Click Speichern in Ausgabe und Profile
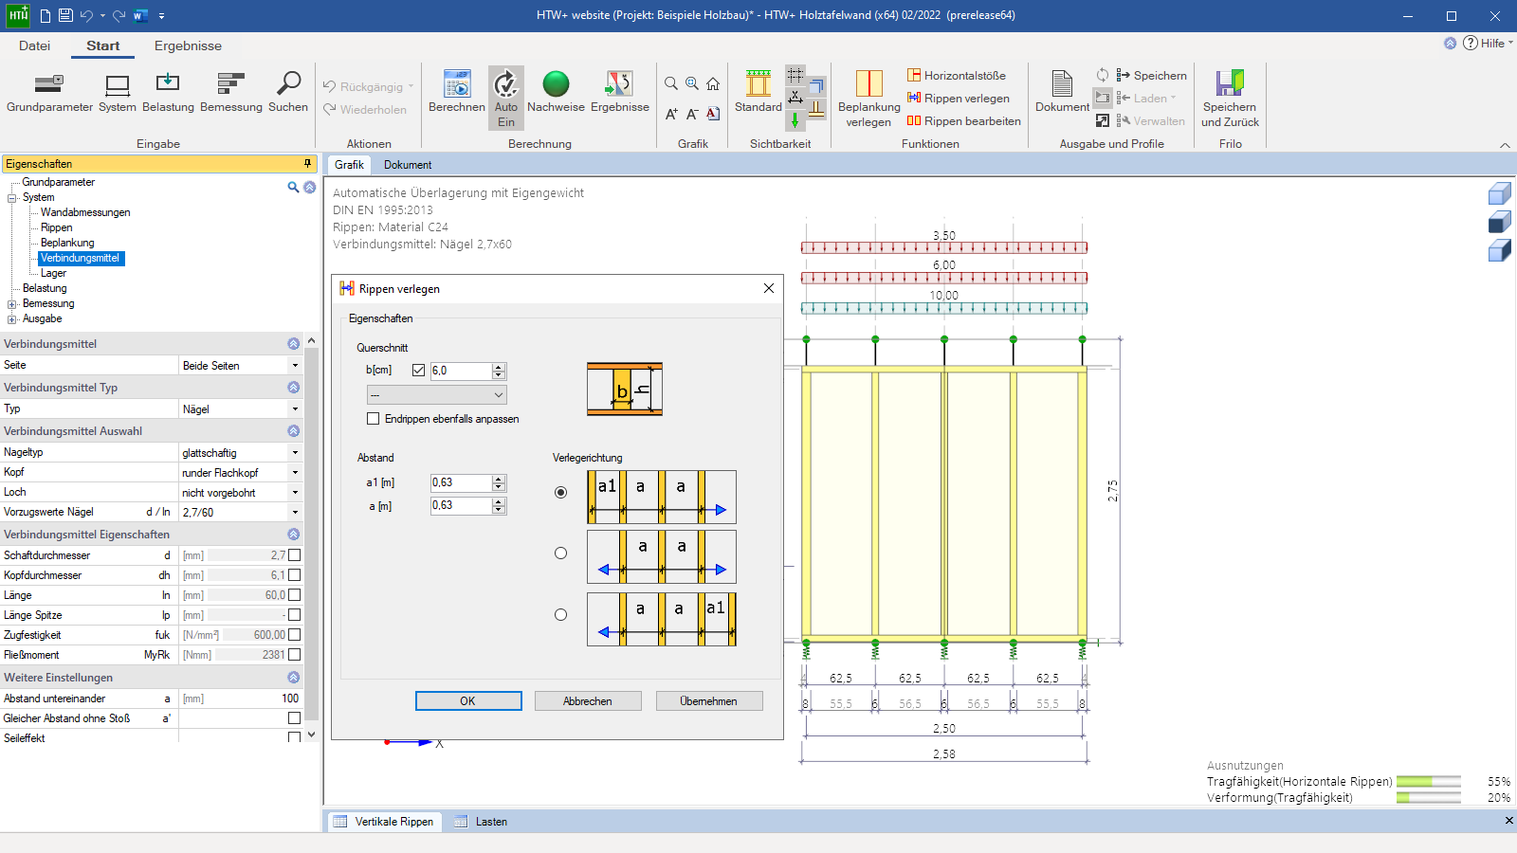Screen dimensions: 1517x853 (x=1151, y=75)
